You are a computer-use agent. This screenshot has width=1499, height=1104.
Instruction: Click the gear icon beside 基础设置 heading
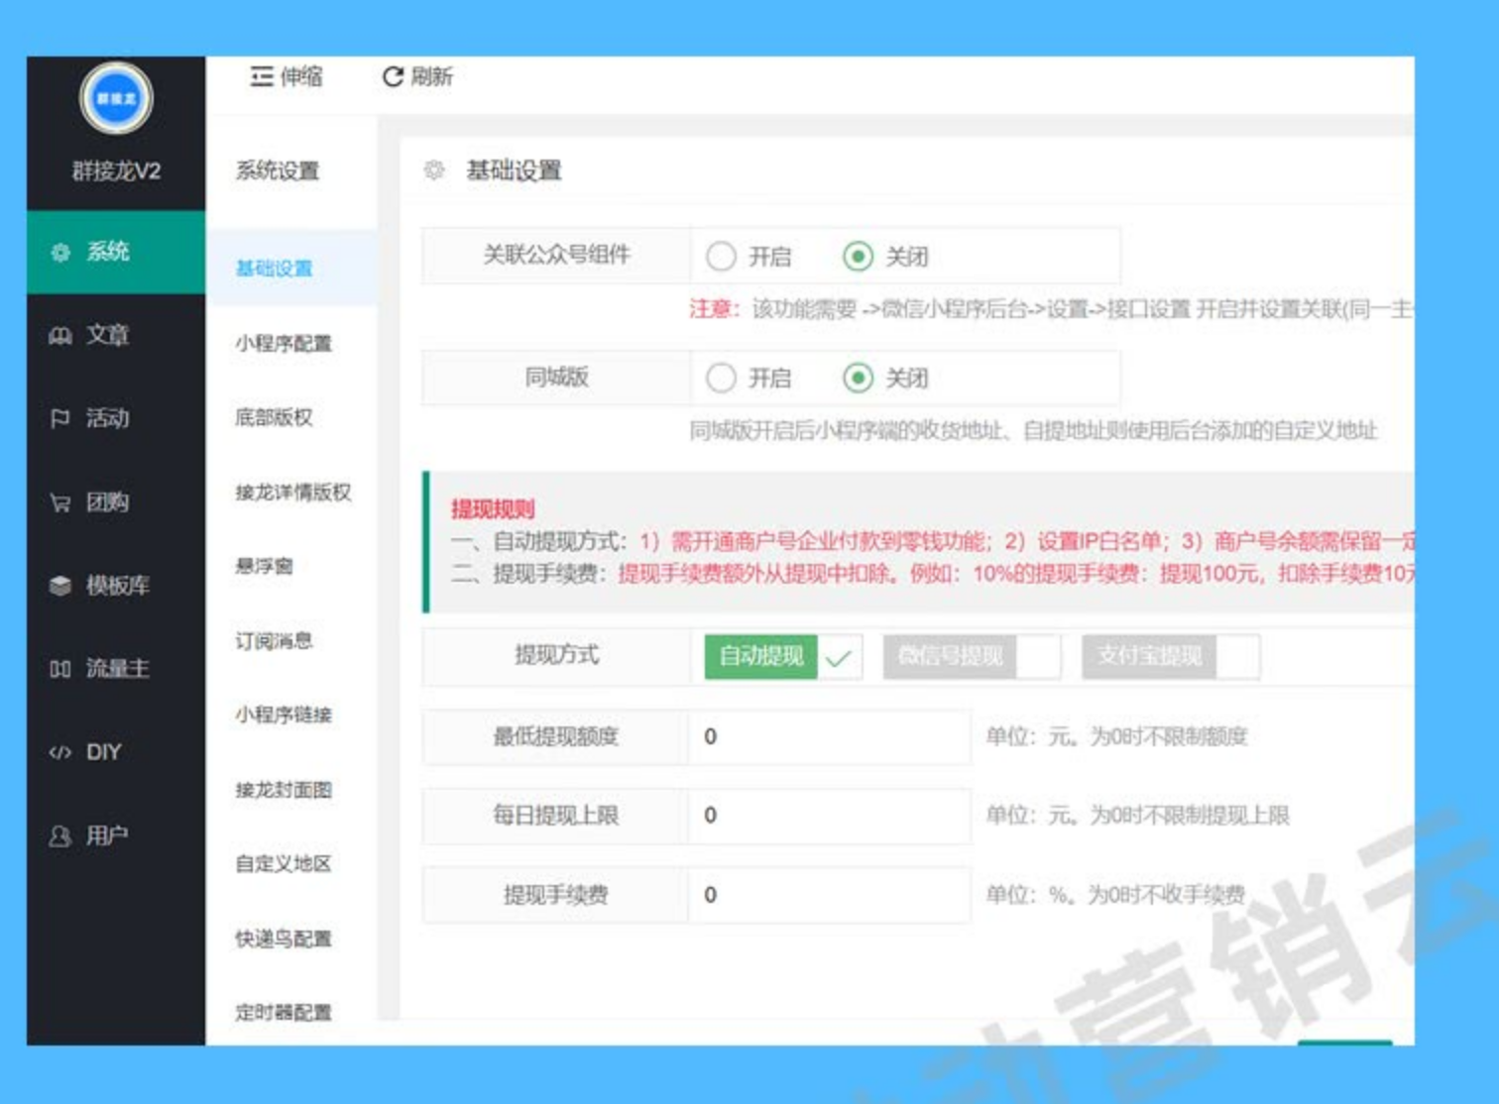click(430, 169)
